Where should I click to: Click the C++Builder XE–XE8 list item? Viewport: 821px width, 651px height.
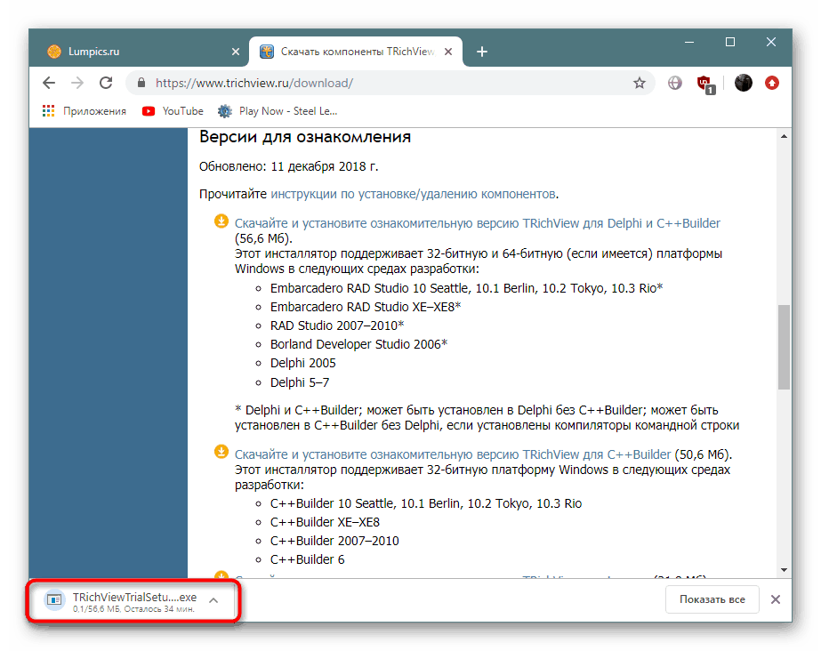(326, 522)
